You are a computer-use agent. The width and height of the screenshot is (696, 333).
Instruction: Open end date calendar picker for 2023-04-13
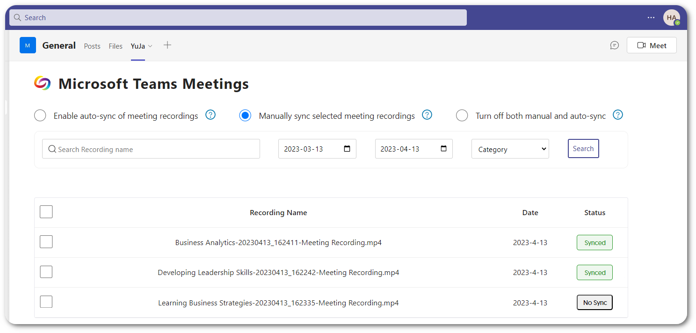click(443, 149)
